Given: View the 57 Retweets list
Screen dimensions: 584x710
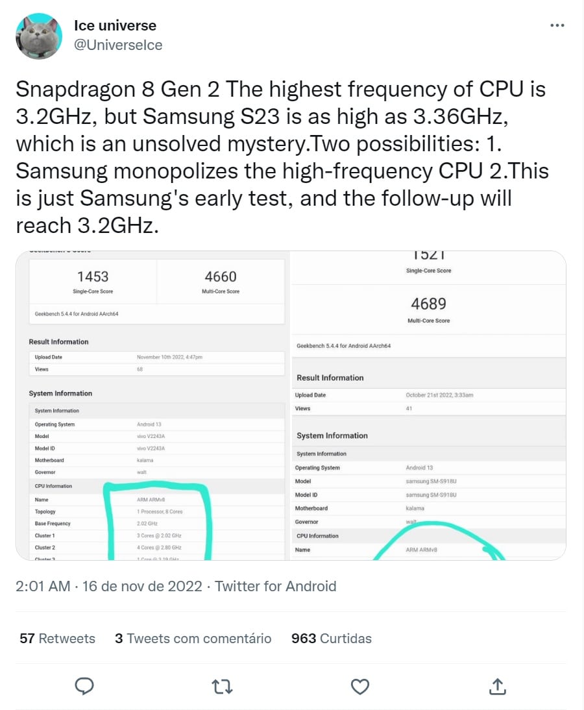Looking at the screenshot, I should pos(58,639).
